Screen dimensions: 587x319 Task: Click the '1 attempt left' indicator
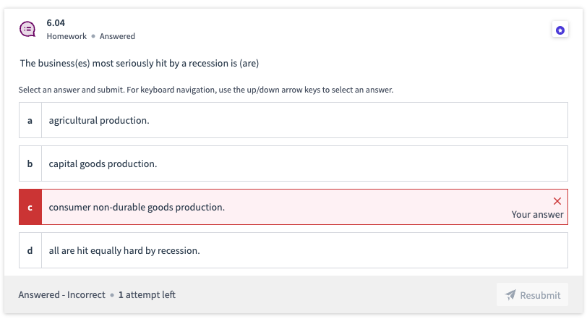[147, 295]
